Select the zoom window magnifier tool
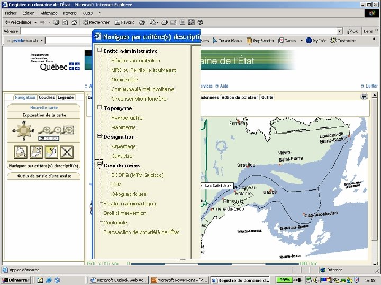381x285 pixels. 68,130
